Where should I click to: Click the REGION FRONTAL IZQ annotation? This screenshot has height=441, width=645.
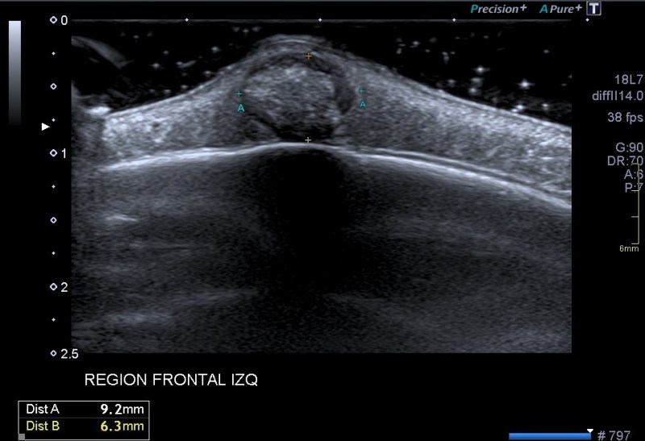(171, 379)
